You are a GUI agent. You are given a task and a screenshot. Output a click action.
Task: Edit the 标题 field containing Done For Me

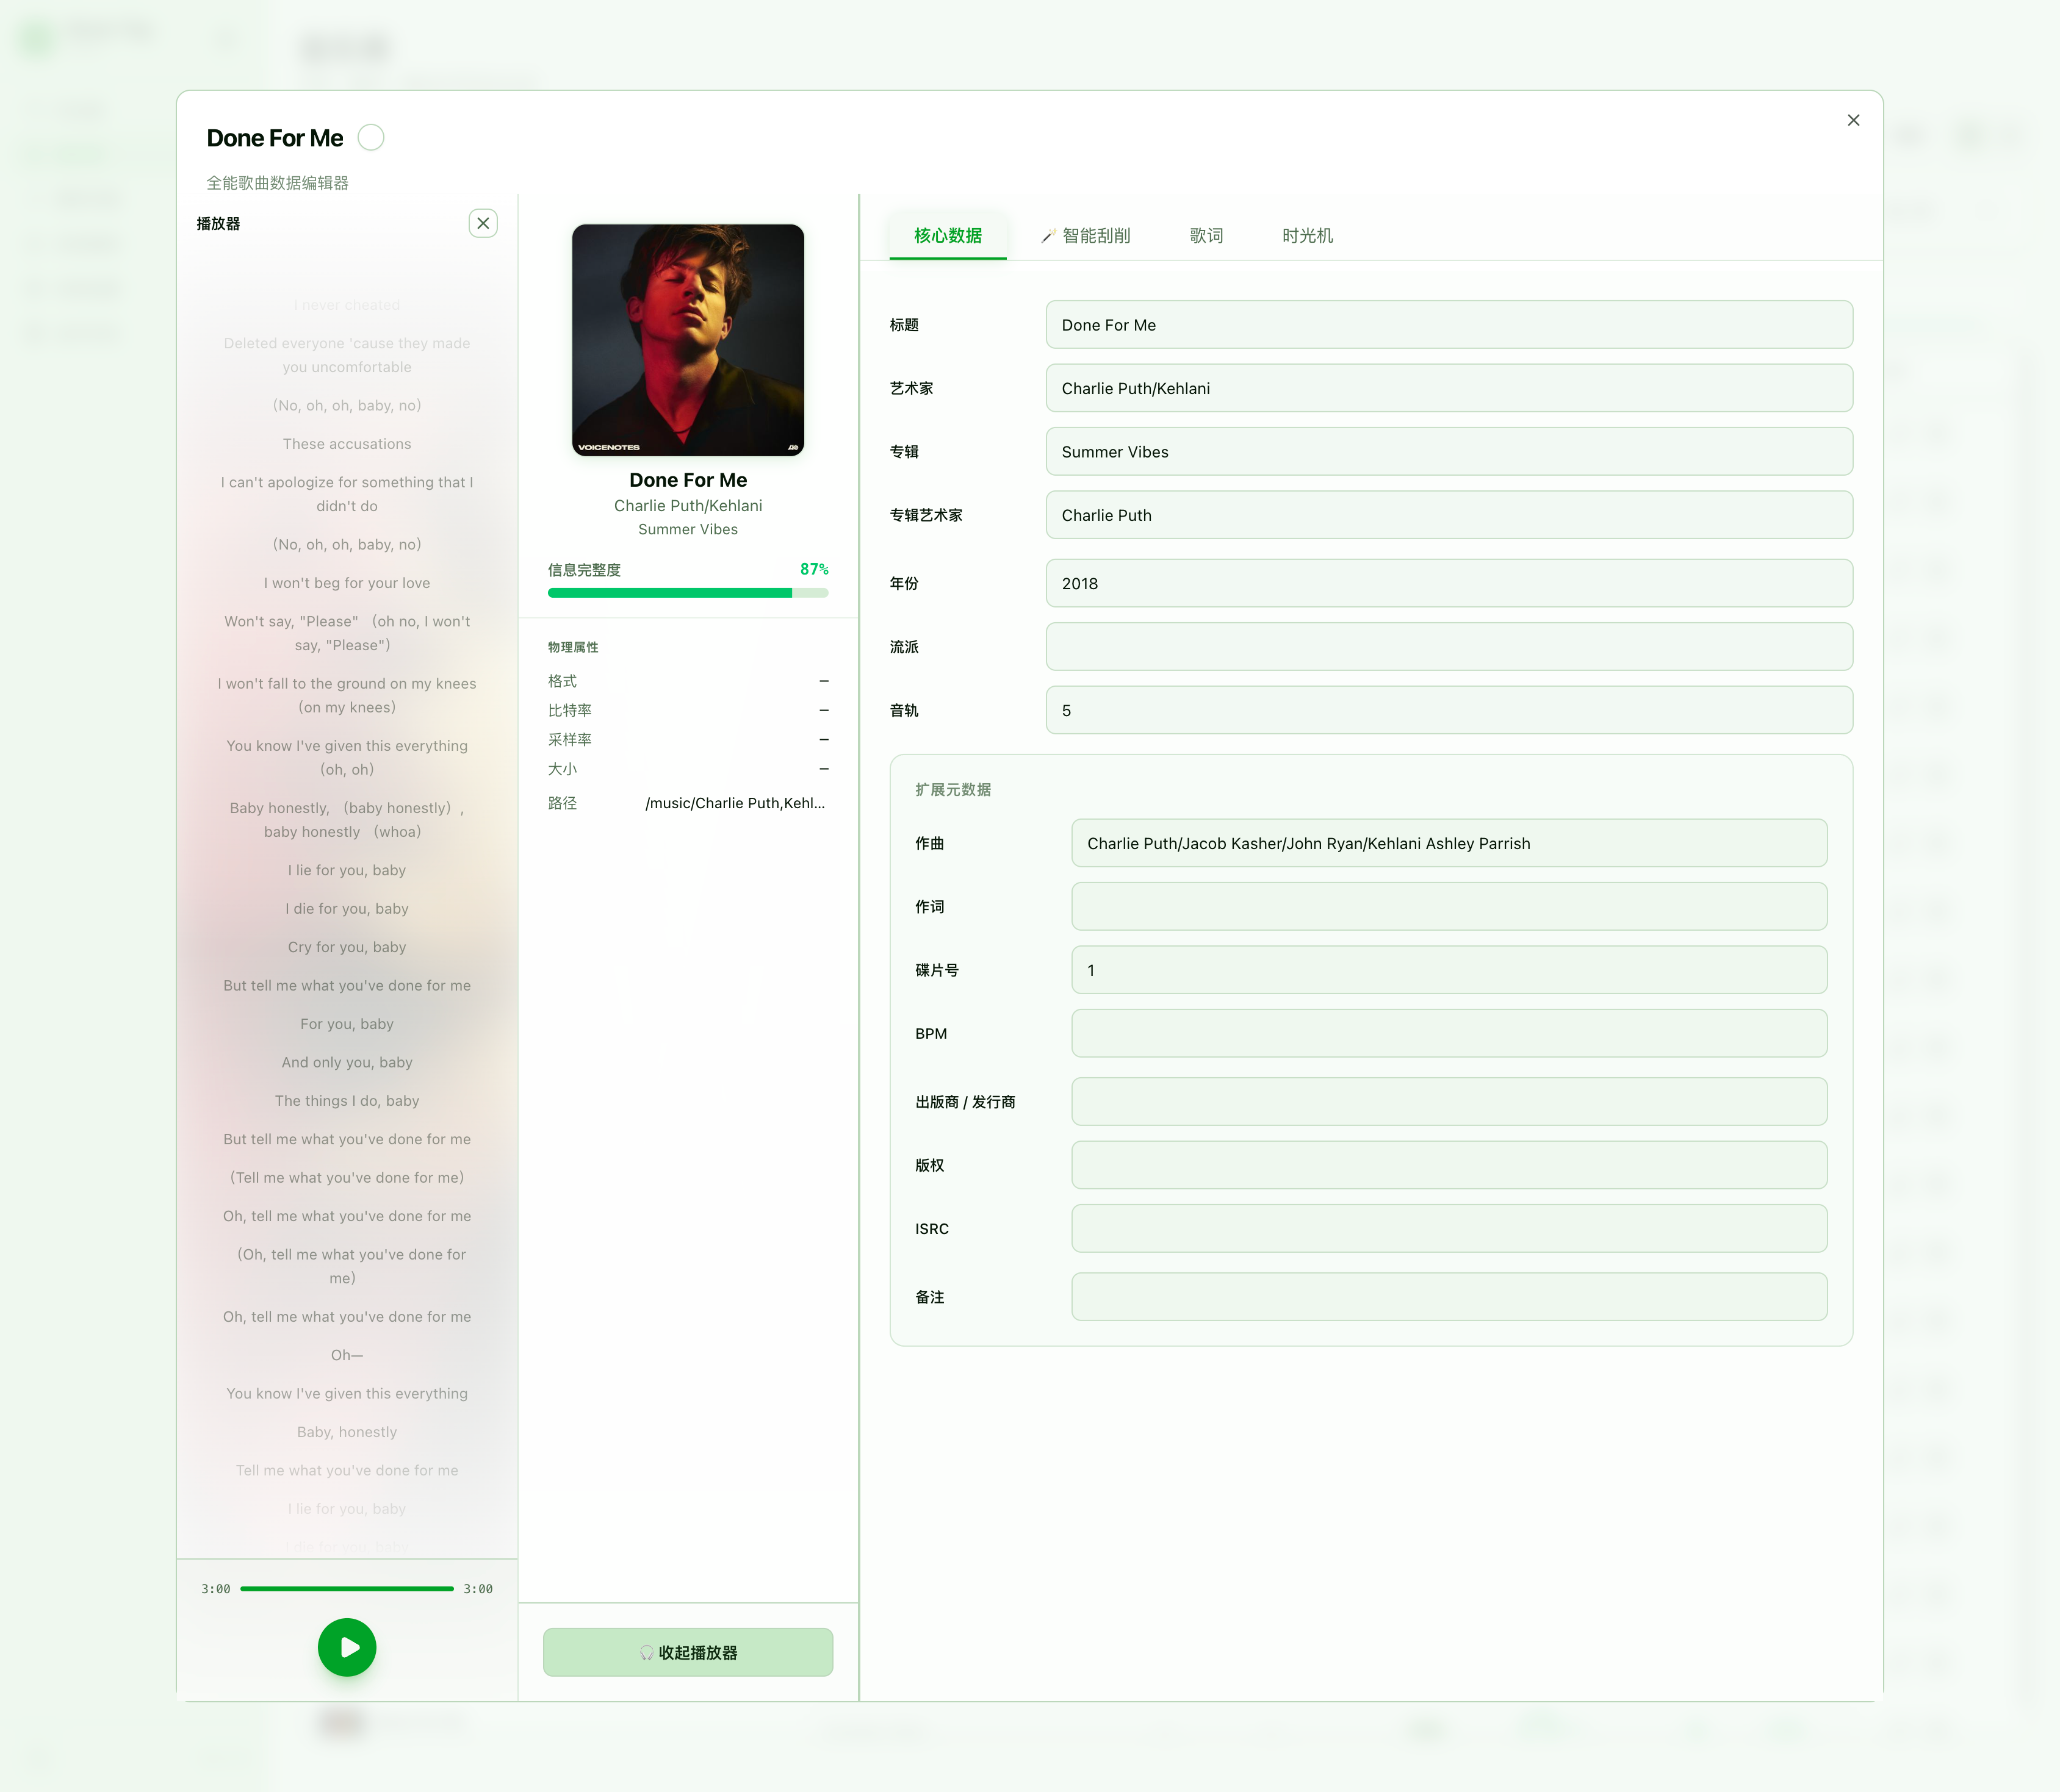click(1449, 324)
